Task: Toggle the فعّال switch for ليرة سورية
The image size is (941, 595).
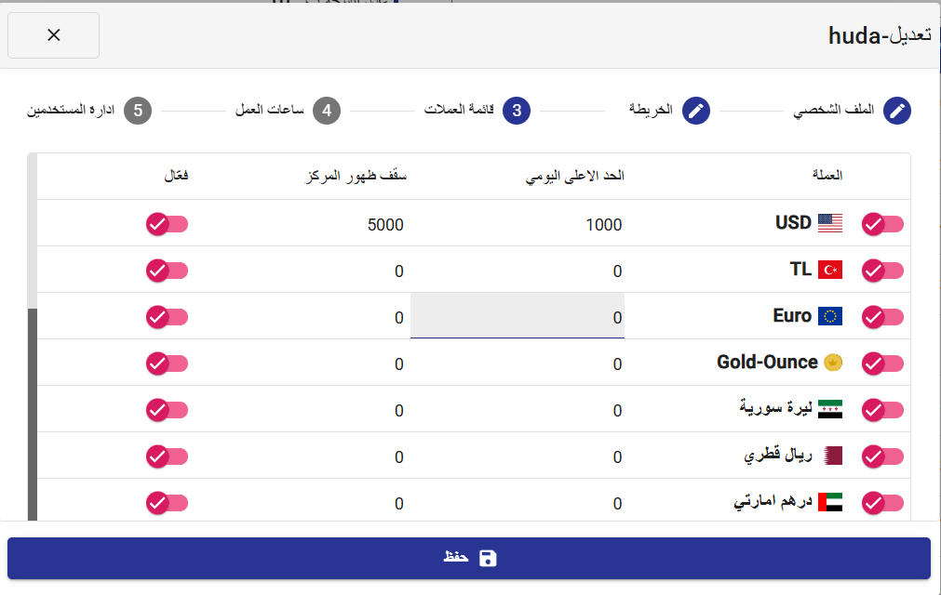Action: point(167,410)
